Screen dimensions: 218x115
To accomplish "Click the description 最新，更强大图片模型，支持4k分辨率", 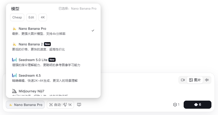I will tap(39, 34).
